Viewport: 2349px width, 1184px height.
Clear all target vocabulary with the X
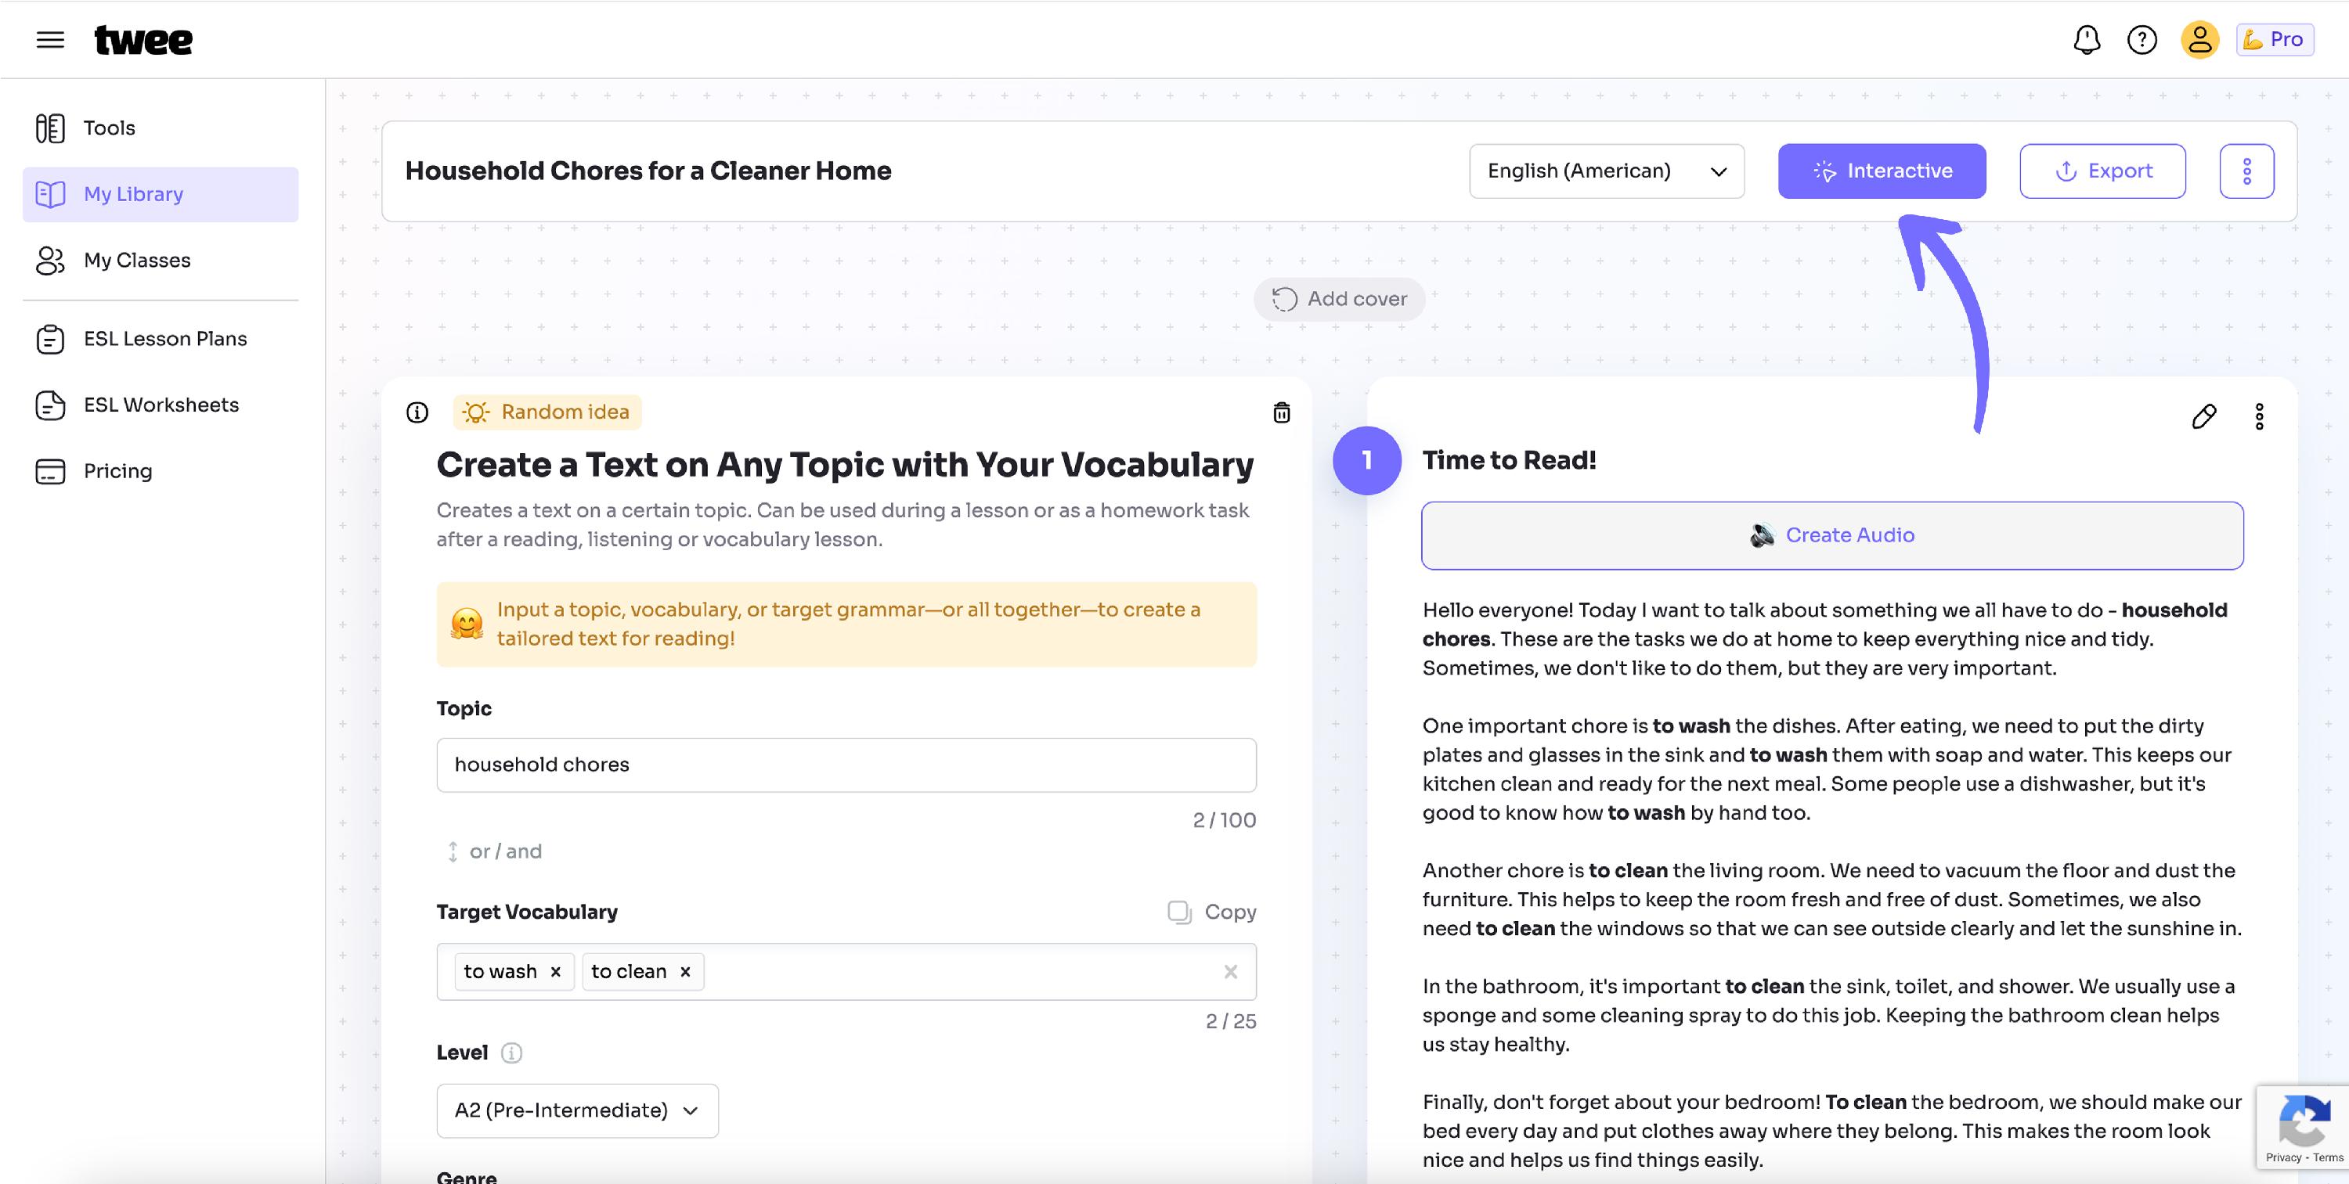(x=1230, y=972)
